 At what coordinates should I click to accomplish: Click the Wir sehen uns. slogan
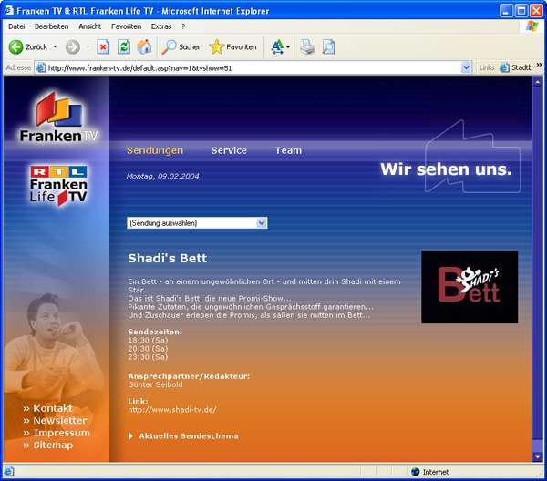(446, 169)
